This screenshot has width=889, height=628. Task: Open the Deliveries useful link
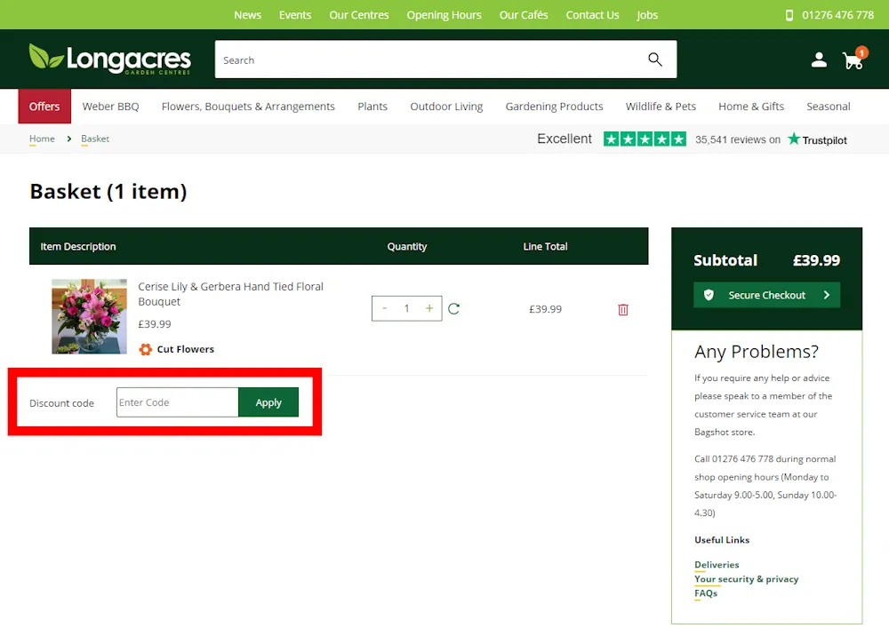tap(717, 565)
